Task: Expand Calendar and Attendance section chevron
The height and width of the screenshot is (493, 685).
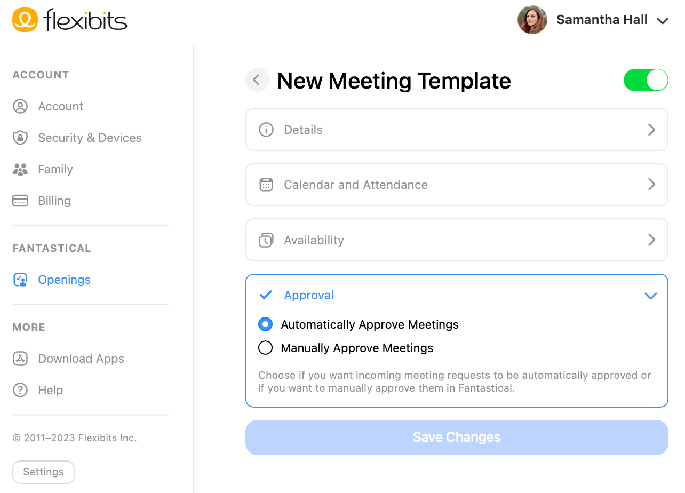Action: (x=651, y=185)
